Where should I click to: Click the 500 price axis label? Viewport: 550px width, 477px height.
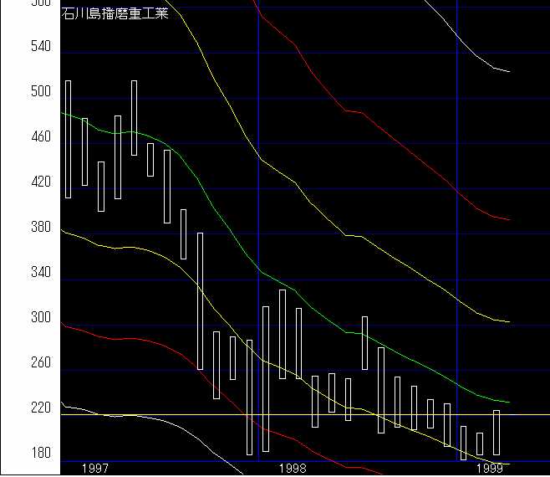click(x=40, y=92)
